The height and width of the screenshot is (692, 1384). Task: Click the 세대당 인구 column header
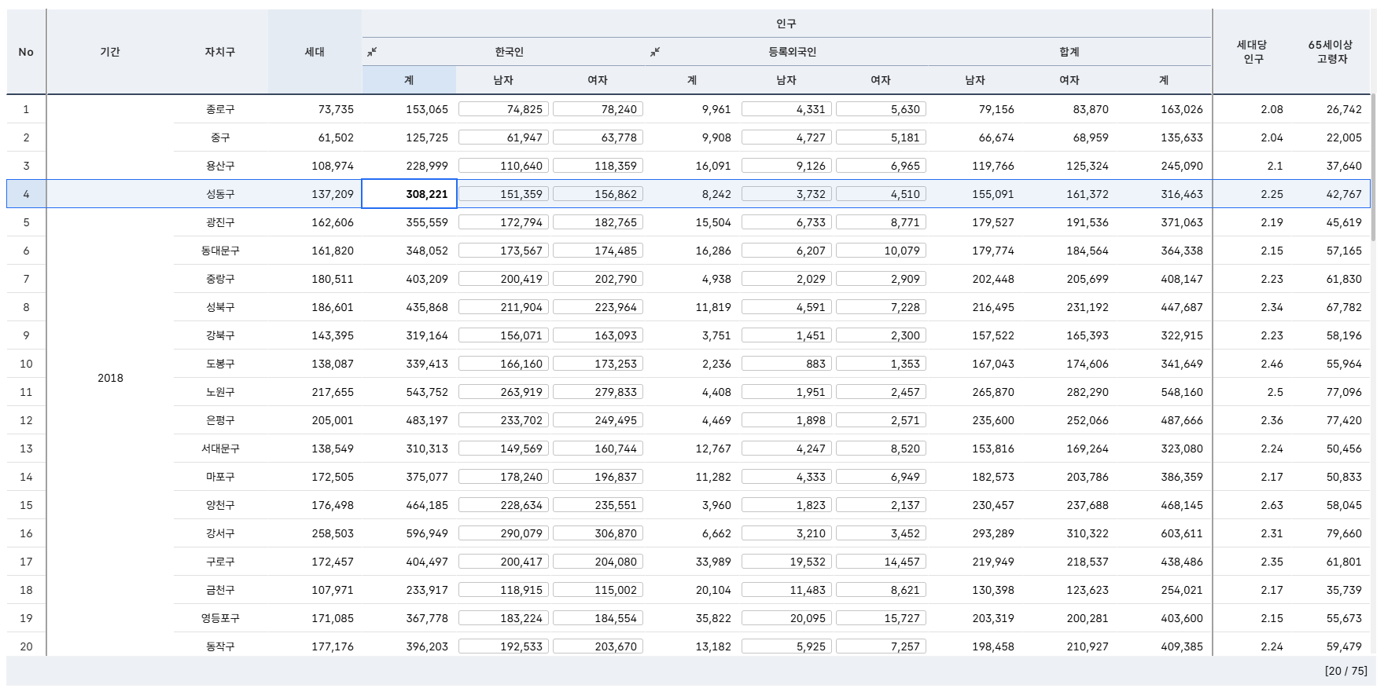pyautogui.click(x=1252, y=52)
